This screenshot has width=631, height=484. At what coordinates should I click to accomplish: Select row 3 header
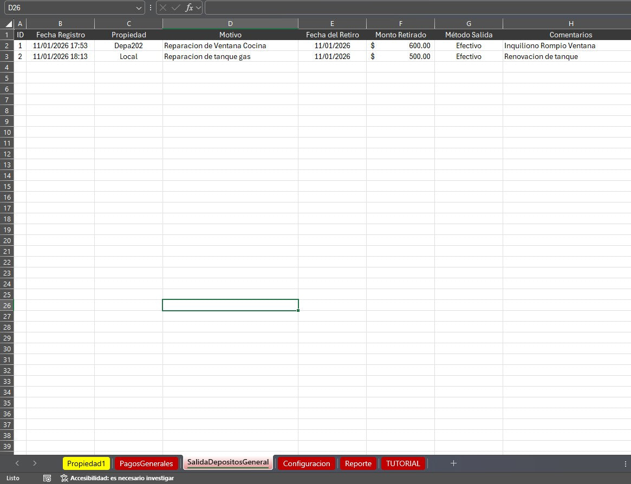(x=6, y=56)
